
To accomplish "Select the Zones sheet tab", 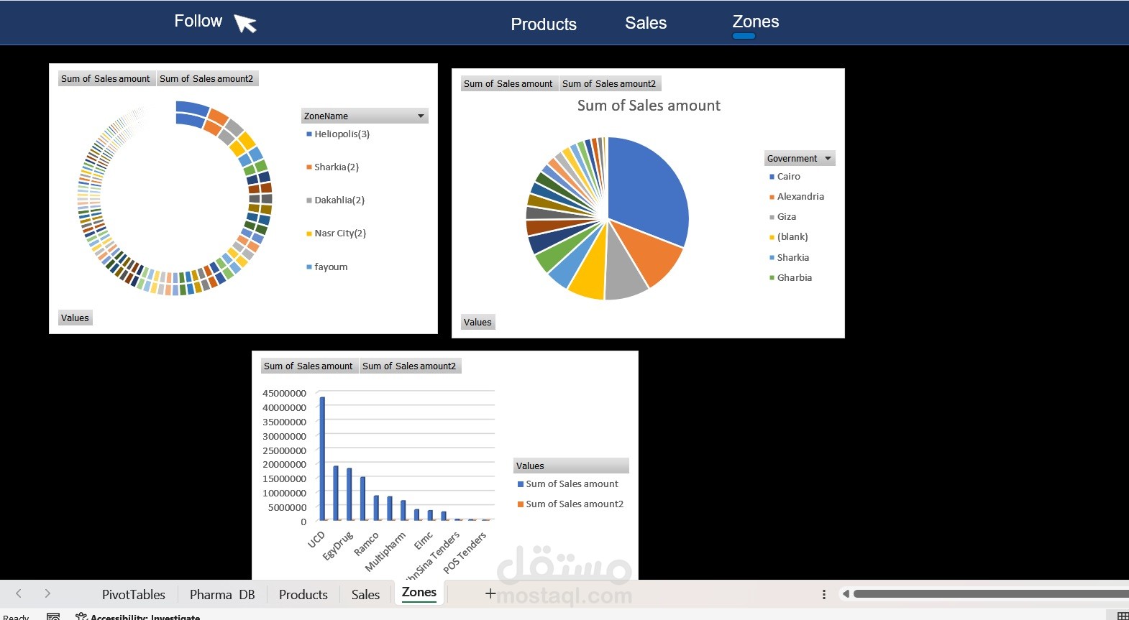I will pos(419,592).
